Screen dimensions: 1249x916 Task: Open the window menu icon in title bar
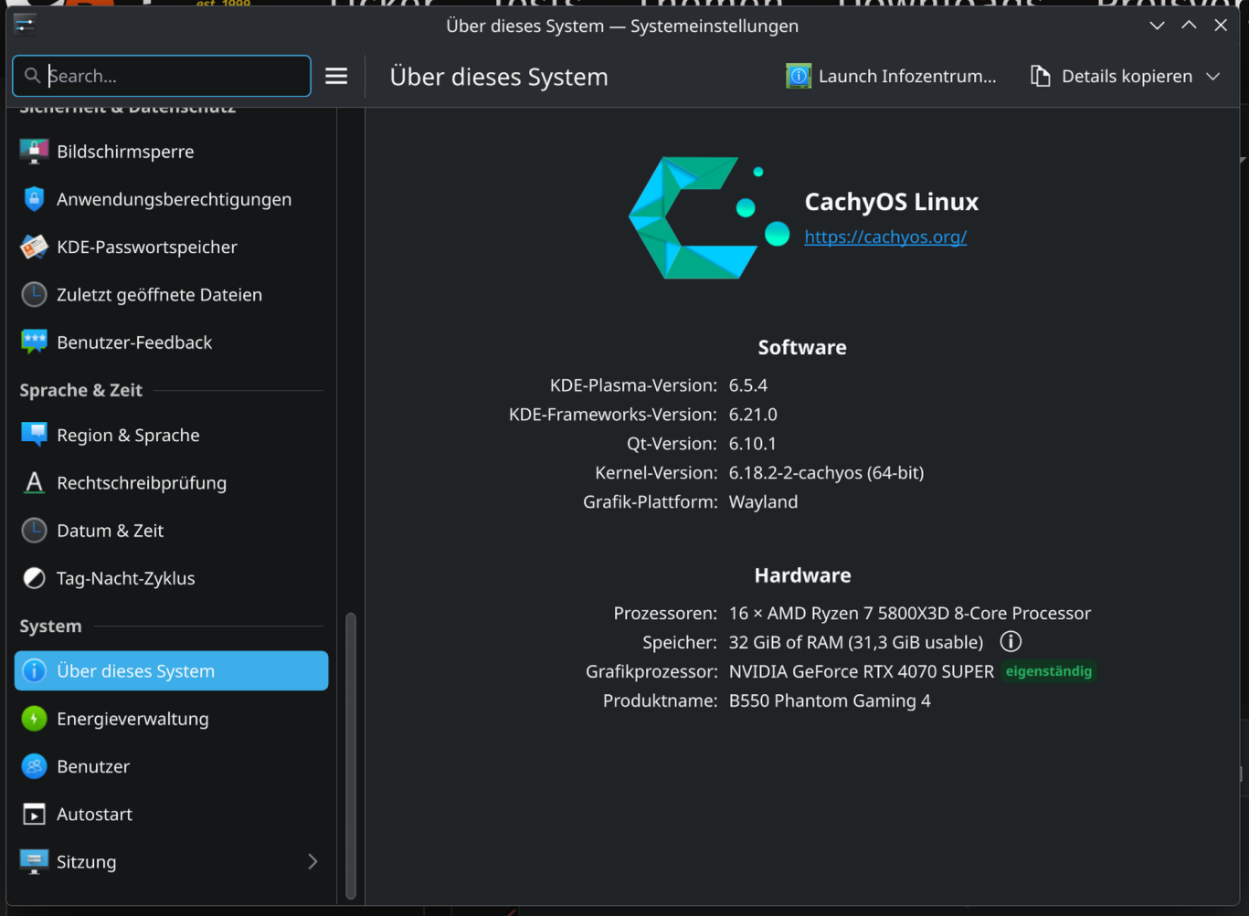[24, 25]
